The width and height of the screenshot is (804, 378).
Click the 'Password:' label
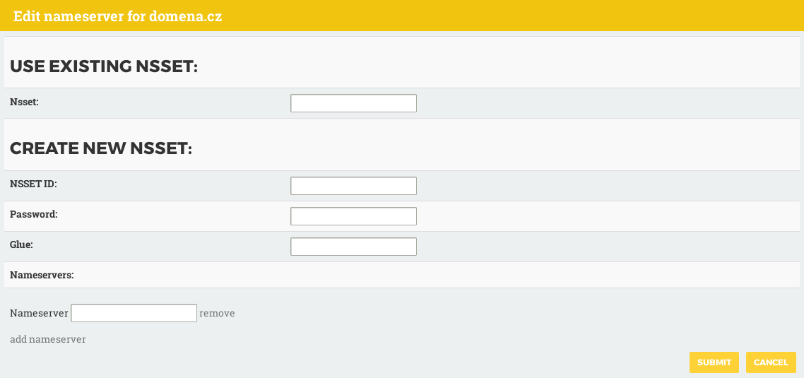pyautogui.click(x=34, y=214)
